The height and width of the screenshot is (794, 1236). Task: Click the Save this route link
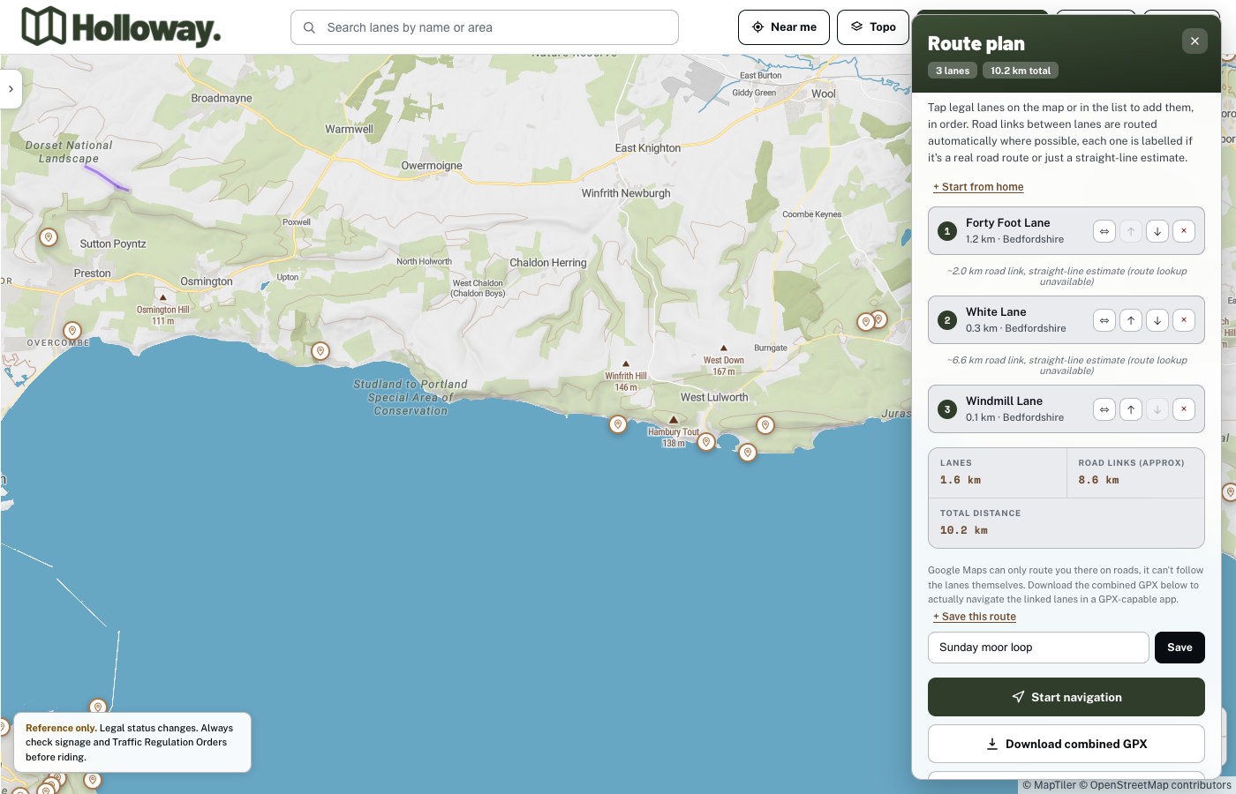[x=975, y=617]
